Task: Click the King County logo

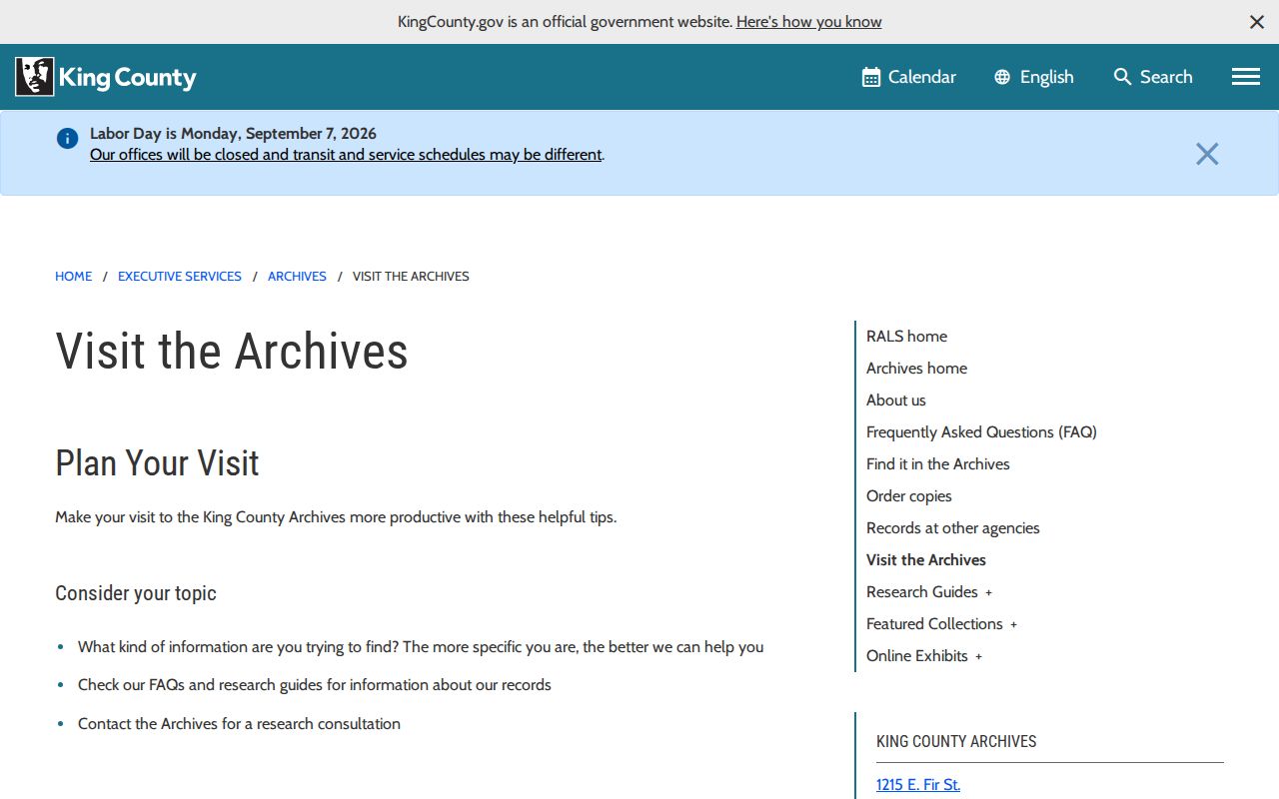Action: [x=106, y=77]
